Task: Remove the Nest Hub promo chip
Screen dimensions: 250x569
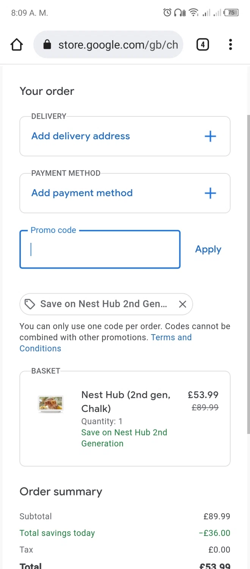Action: (182, 304)
